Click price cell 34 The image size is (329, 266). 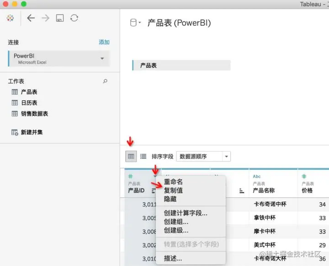point(322,204)
